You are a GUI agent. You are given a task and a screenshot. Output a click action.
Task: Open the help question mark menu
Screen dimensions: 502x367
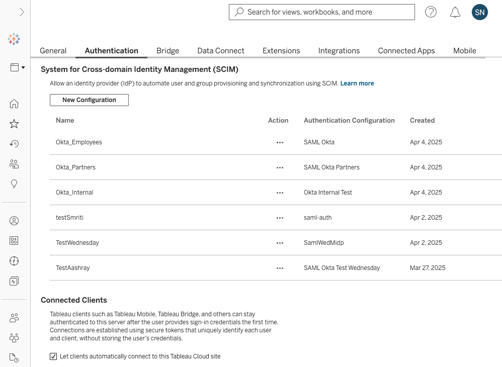coord(431,12)
